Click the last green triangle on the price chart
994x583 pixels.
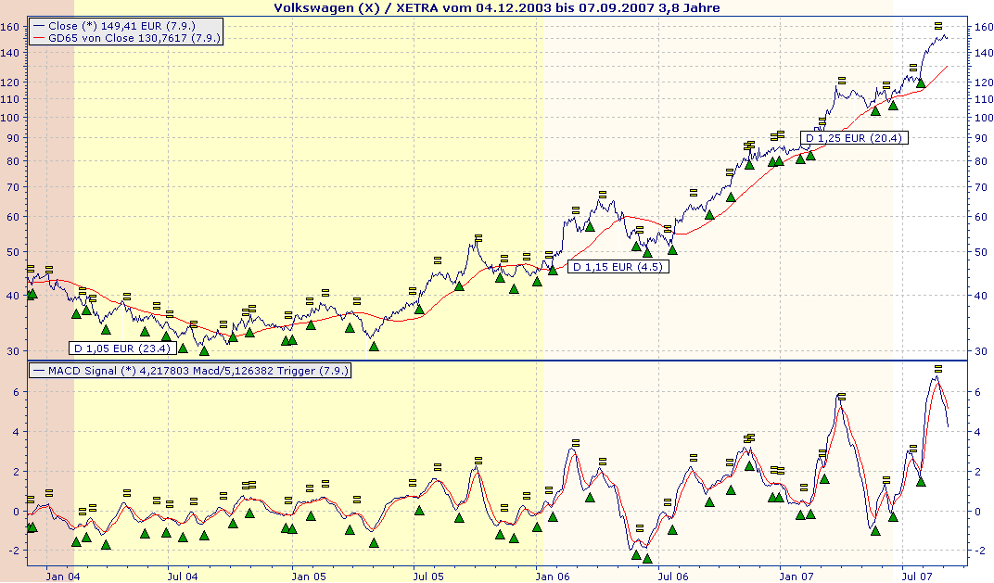pos(921,83)
